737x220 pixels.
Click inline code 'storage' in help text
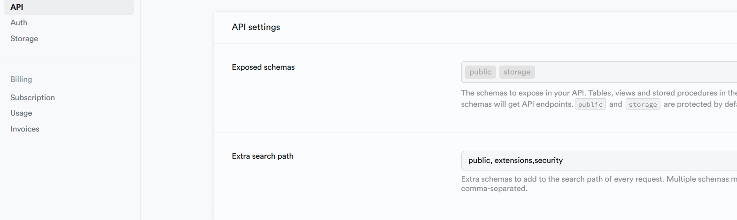[x=643, y=104]
